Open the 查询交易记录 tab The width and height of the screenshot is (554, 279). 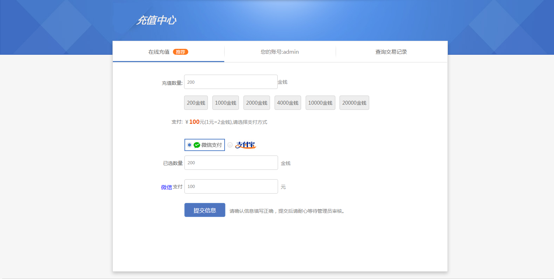pos(391,52)
